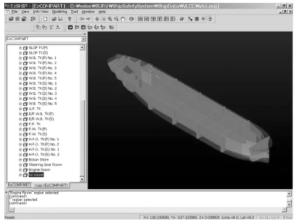The width and height of the screenshot is (294, 222).
Task: Expand the SLOP TK(P) tree node
Action: (20, 48)
